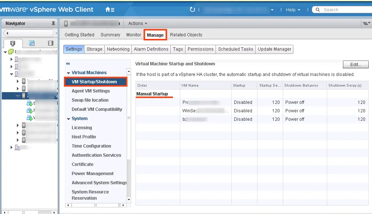Screen dimensions: 372x214
Task: Switch to Getting Started tab
Action: [79, 35]
